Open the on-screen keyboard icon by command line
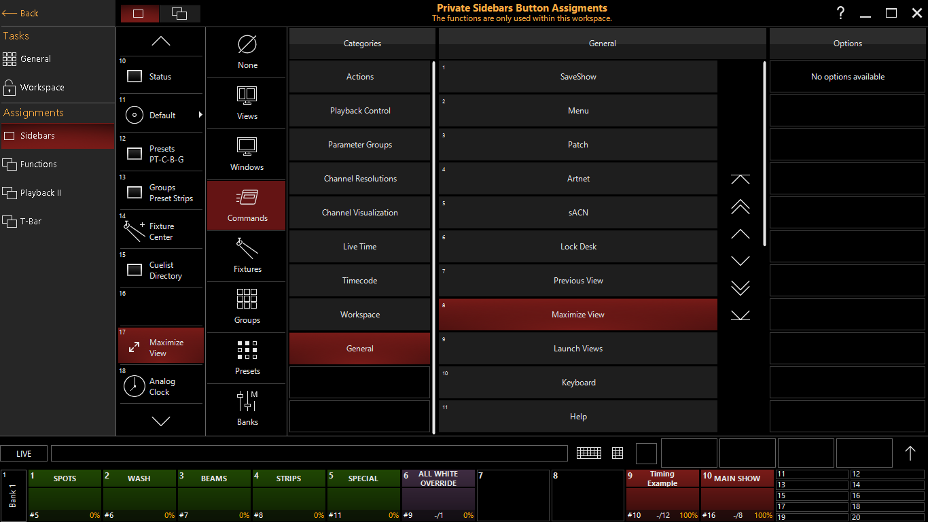 (x=588, y=453)
